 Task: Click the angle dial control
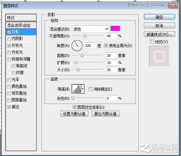(x=77, y=46)
